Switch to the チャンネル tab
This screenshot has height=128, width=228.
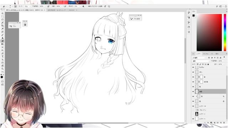tap(206, 54)
